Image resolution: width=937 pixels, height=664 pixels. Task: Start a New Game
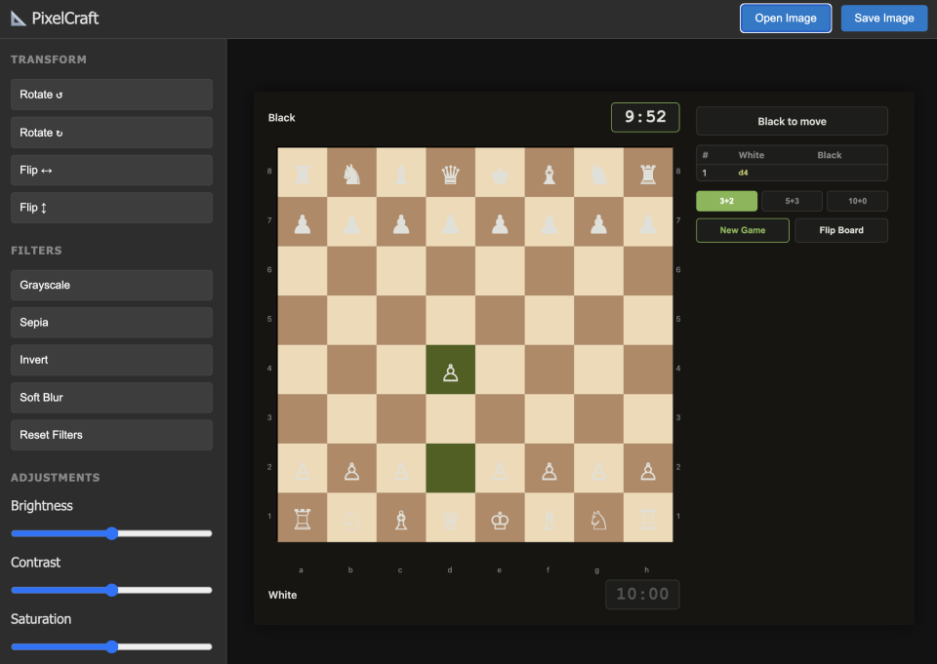pos(742,230)
